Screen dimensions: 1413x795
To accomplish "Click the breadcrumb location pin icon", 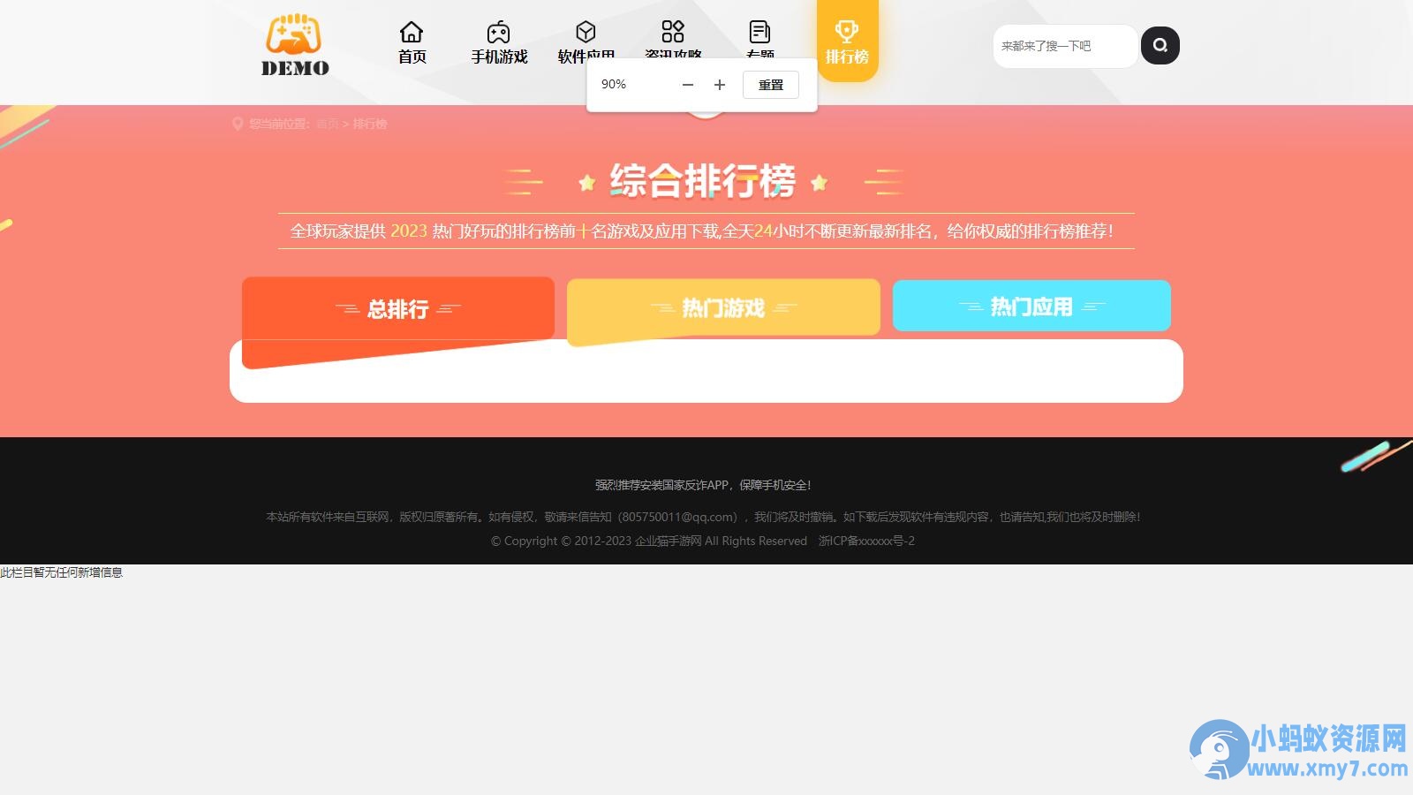I will (238, 124).
